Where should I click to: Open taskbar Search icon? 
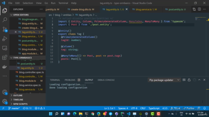click(56, 114)
